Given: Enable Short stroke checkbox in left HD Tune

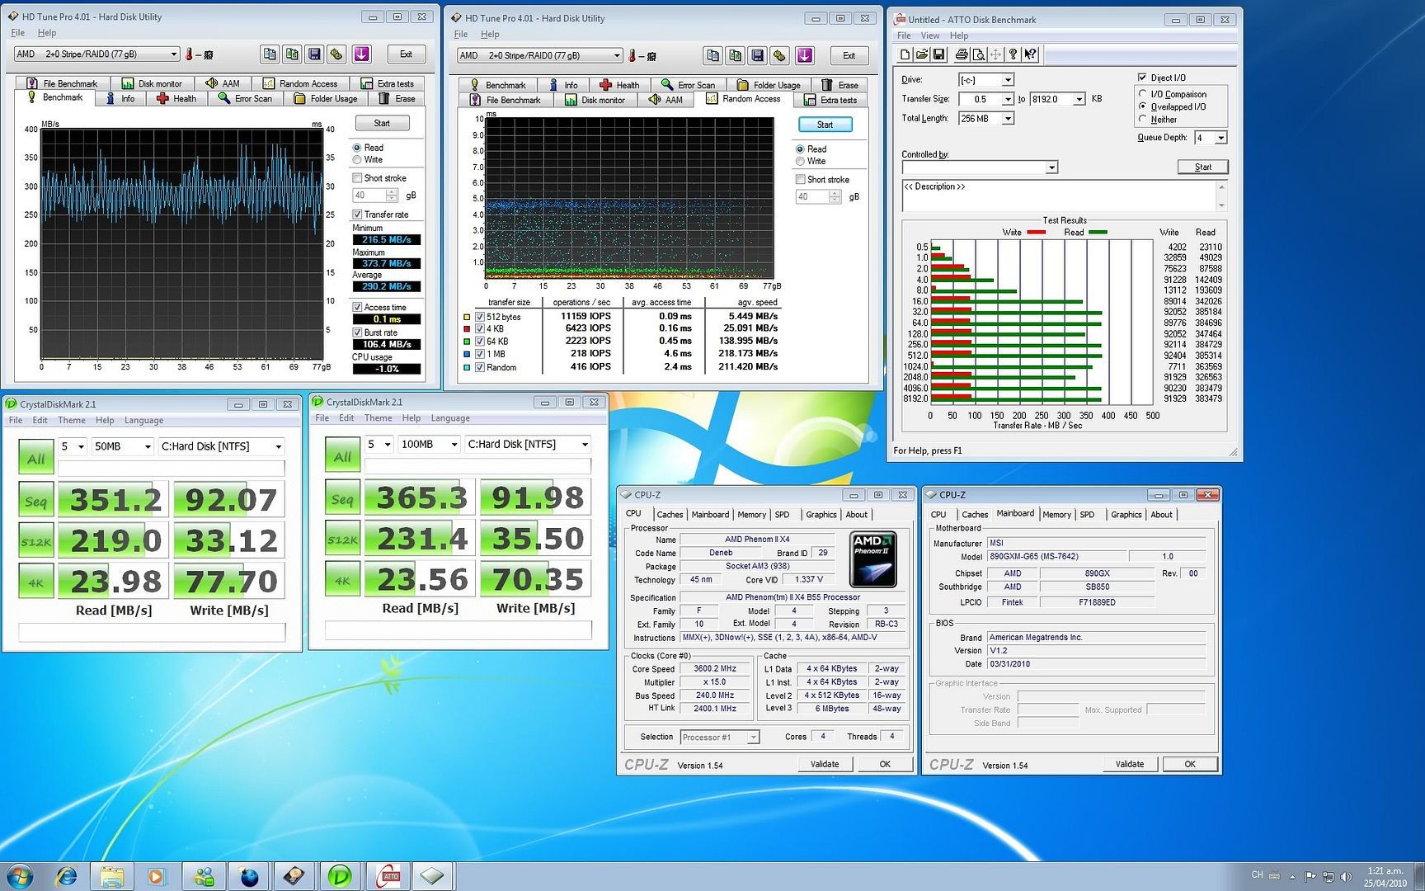Looking at the screenshot, I should click(x=357, y=178).
